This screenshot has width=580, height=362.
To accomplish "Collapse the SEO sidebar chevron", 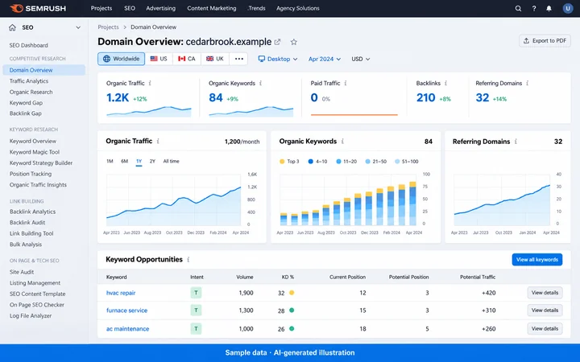I will 78,27.
